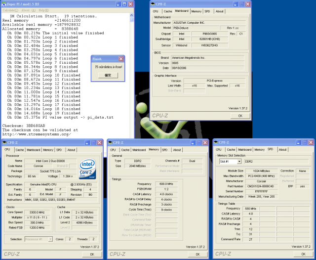Minimize the Super PI window
This screenshot has height=260, width=316.
(x=118, y=4)
